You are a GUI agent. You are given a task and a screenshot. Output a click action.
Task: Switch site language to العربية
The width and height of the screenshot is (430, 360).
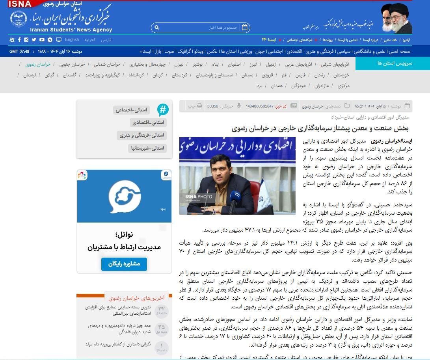click(x=91, y=39)
